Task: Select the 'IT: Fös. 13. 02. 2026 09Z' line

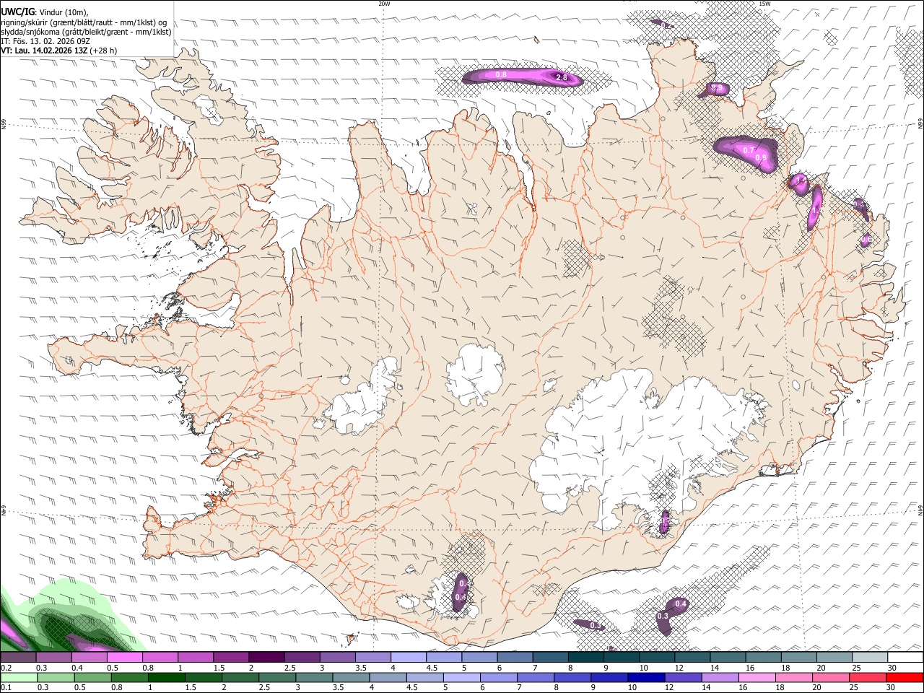Action: pyautogui.click(x=45, y=41)
